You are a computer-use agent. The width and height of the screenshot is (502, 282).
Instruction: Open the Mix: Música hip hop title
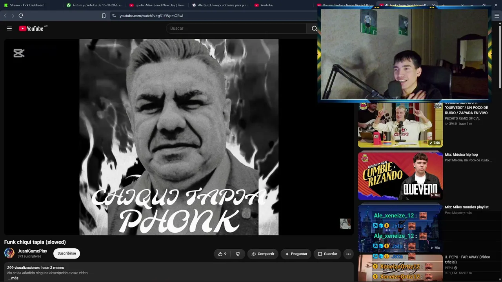click(461, 155)
